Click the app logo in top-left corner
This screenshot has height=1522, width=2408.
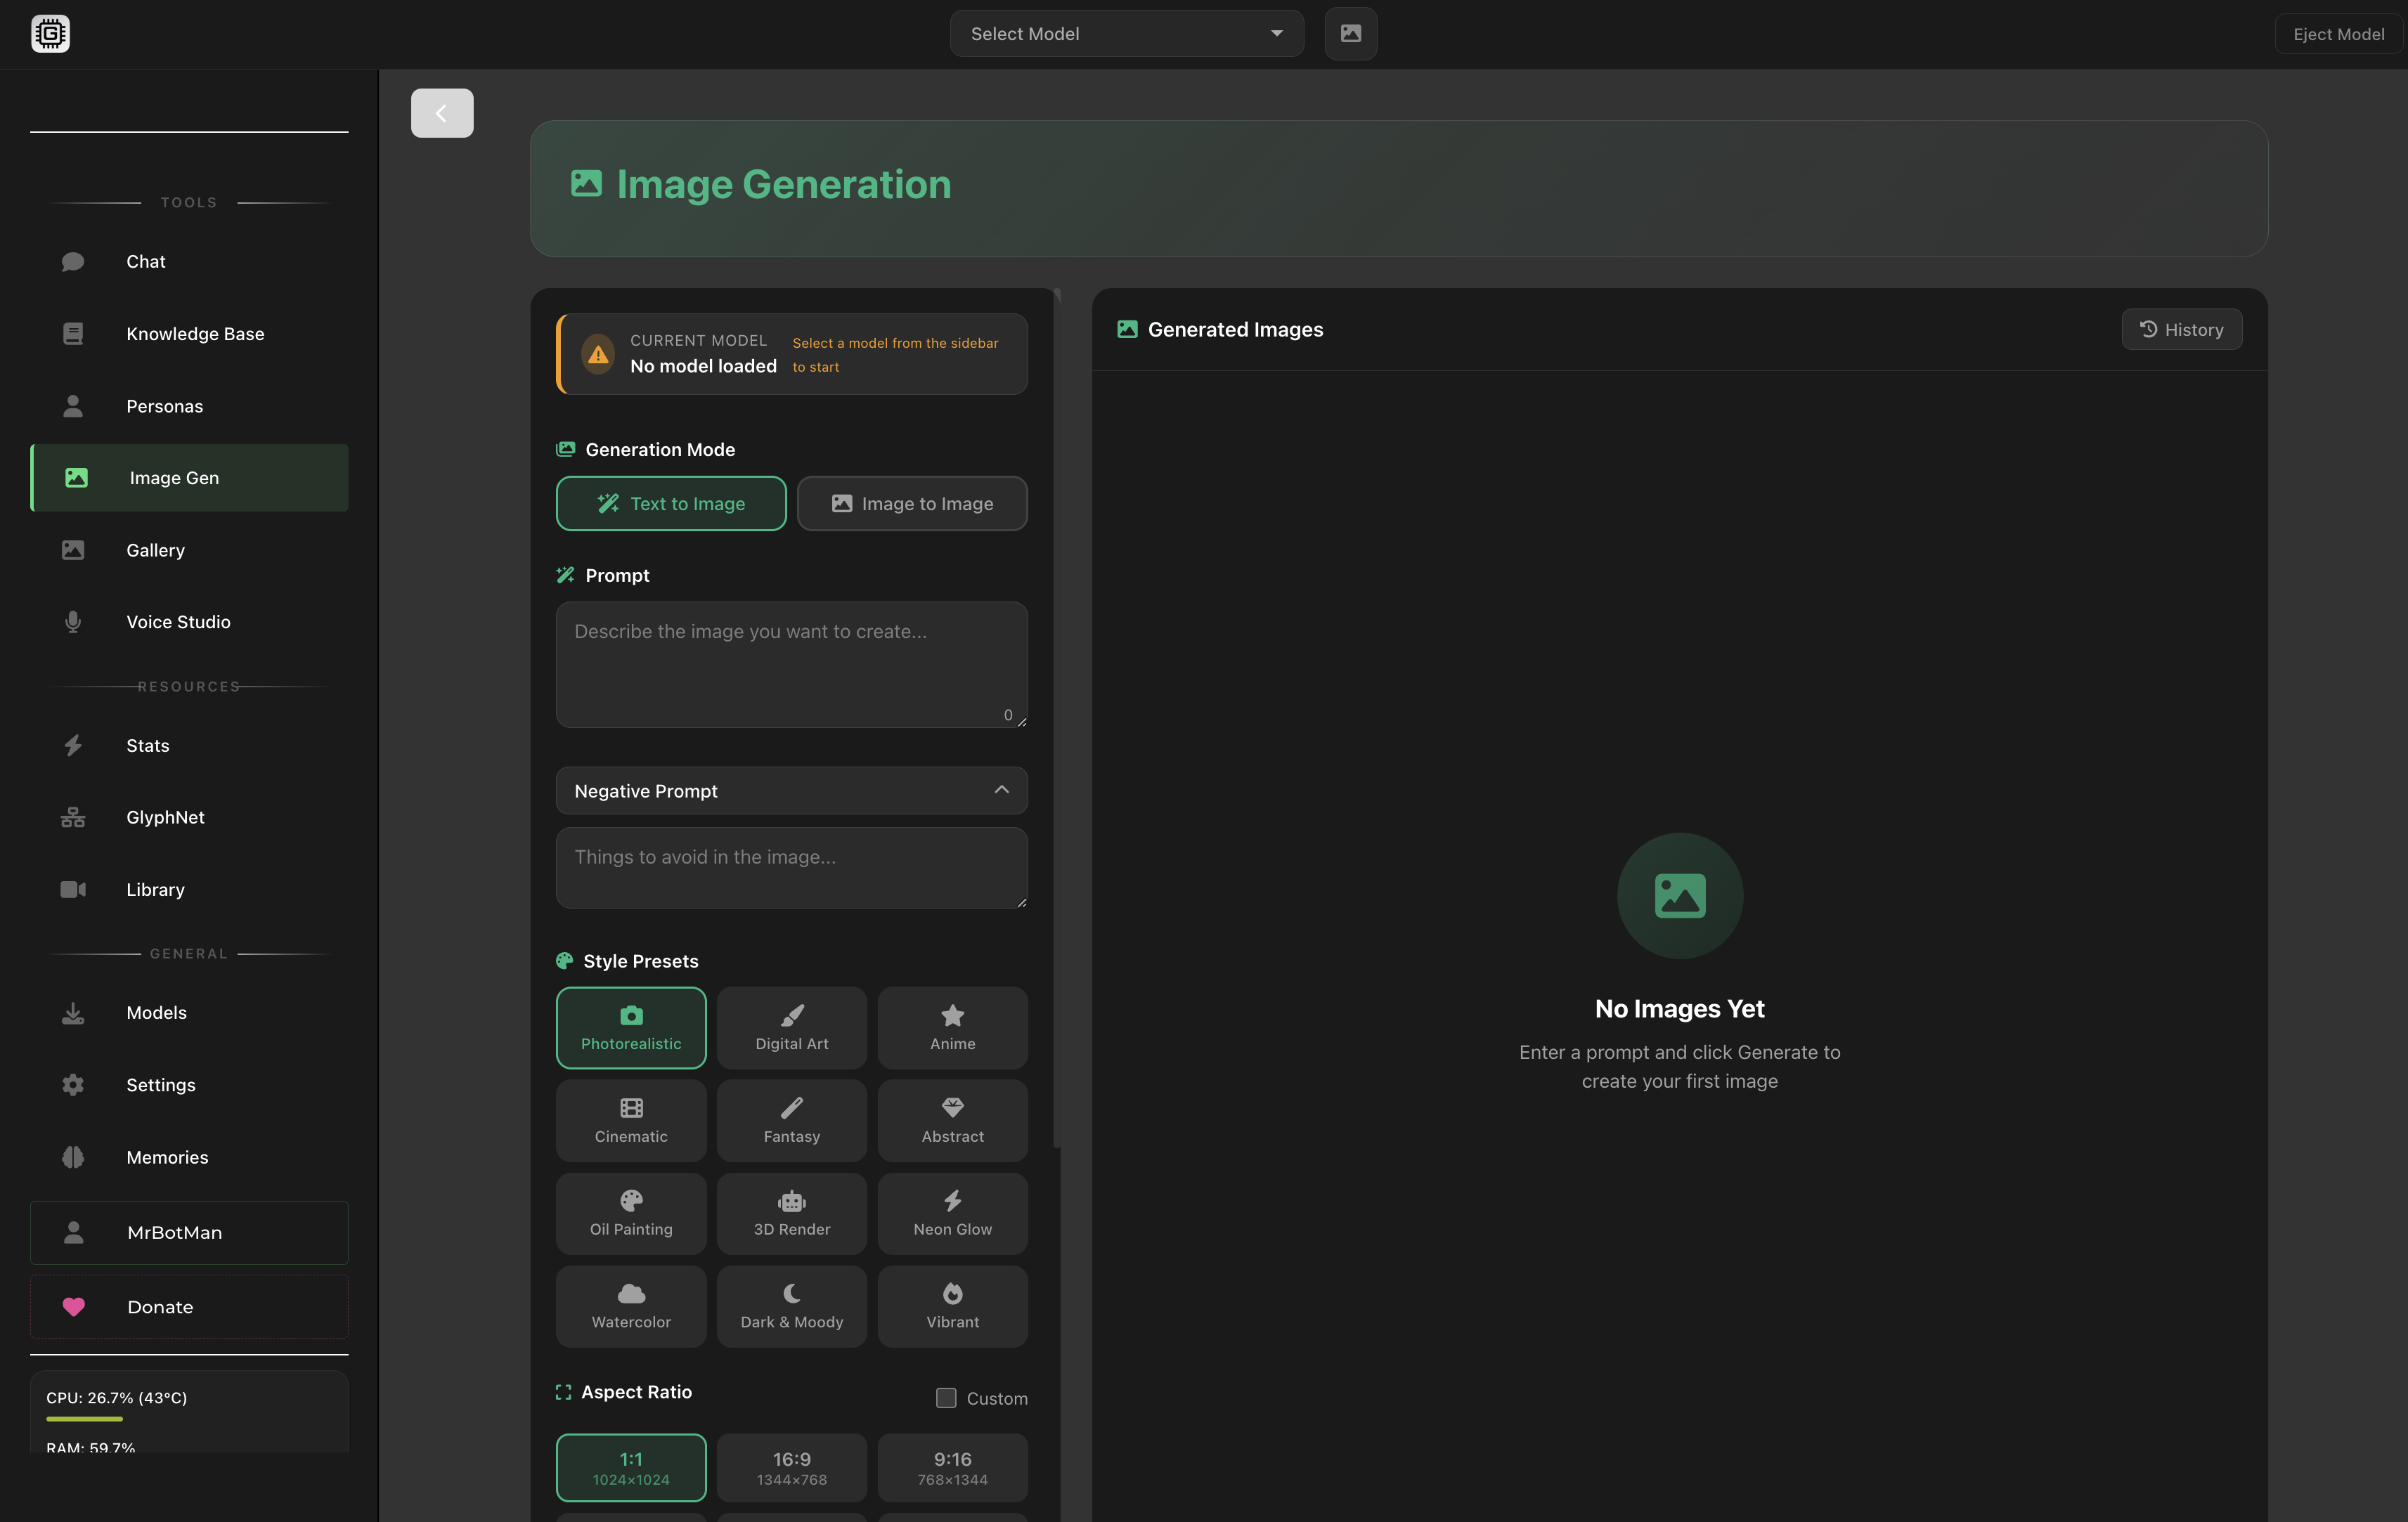pos(50,33)
